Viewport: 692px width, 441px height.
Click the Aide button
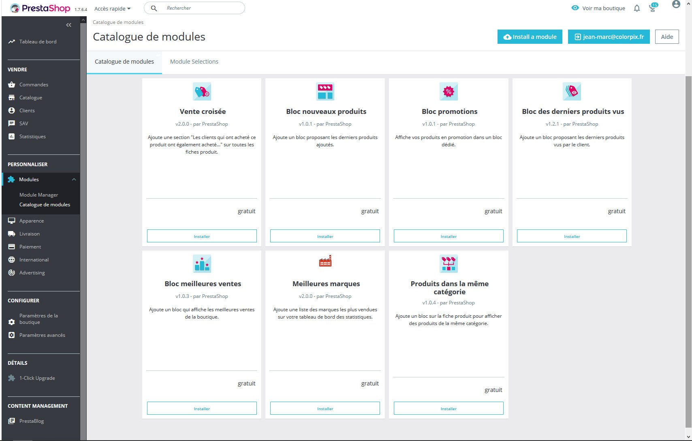(x=667, y=37)
